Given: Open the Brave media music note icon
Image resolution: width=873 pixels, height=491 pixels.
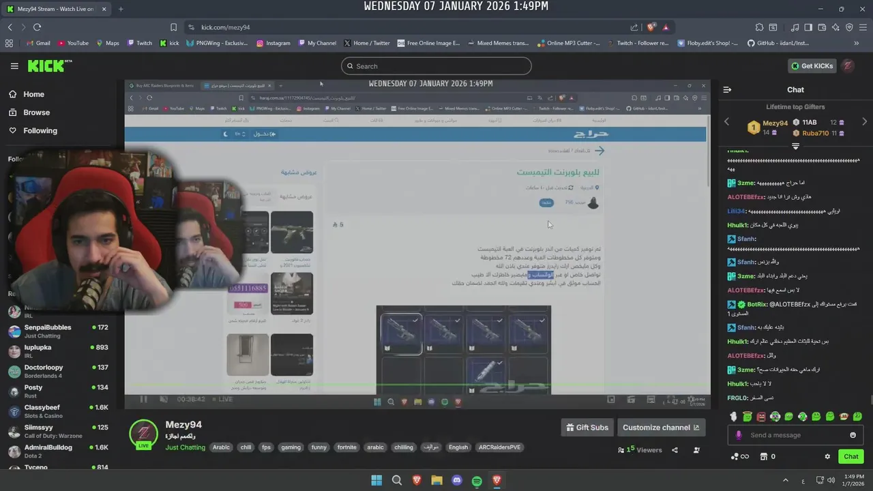Looking at the screenshot, I should click(x=795, y=27).
